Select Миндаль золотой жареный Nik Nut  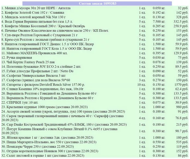pos(34,17)
